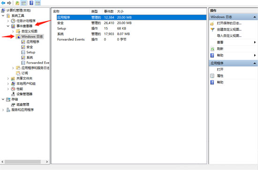Click the Setup log icon in tree
This screenshot has height=170, width=258.
click(23, 52)
